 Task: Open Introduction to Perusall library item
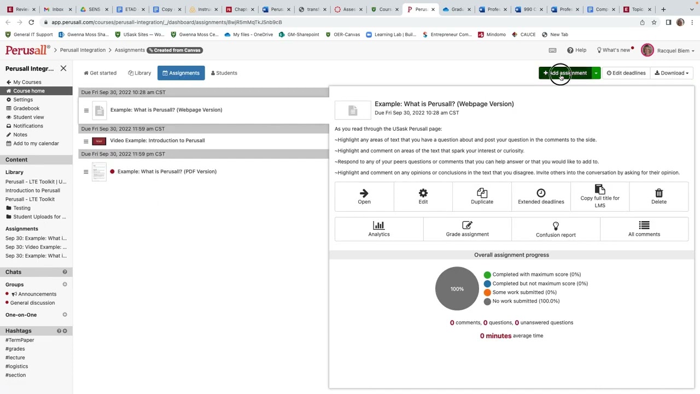tap(33, 190)
